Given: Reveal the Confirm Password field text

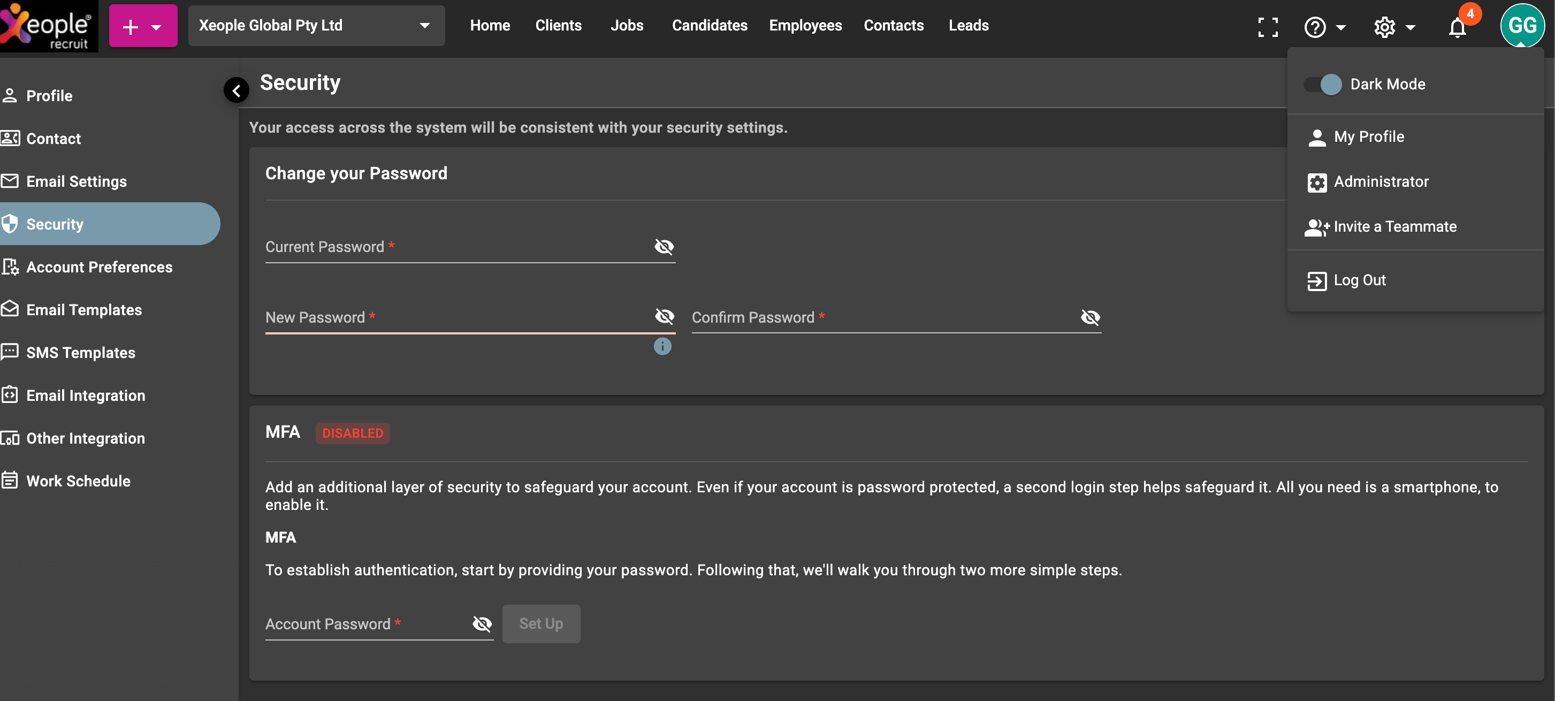Looking at the screenshot, I should 1090,318.
